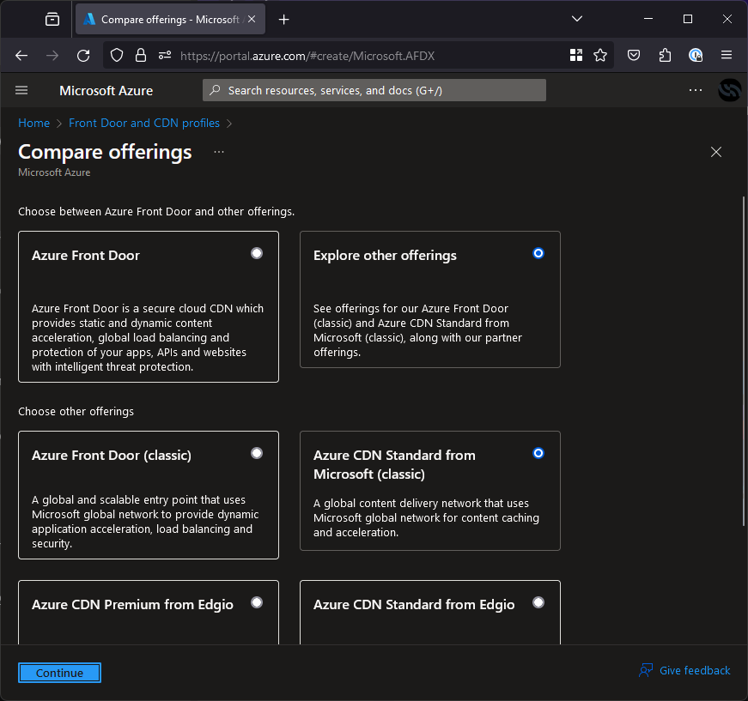
Task: Open Azure header more options ellipsis
Action: [695, 90]
